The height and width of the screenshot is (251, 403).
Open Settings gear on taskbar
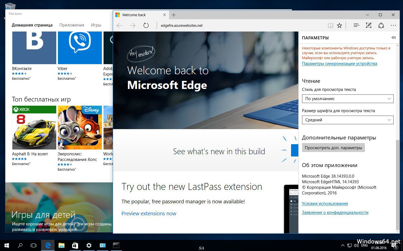pyautogui.click(x=89, y=245)
